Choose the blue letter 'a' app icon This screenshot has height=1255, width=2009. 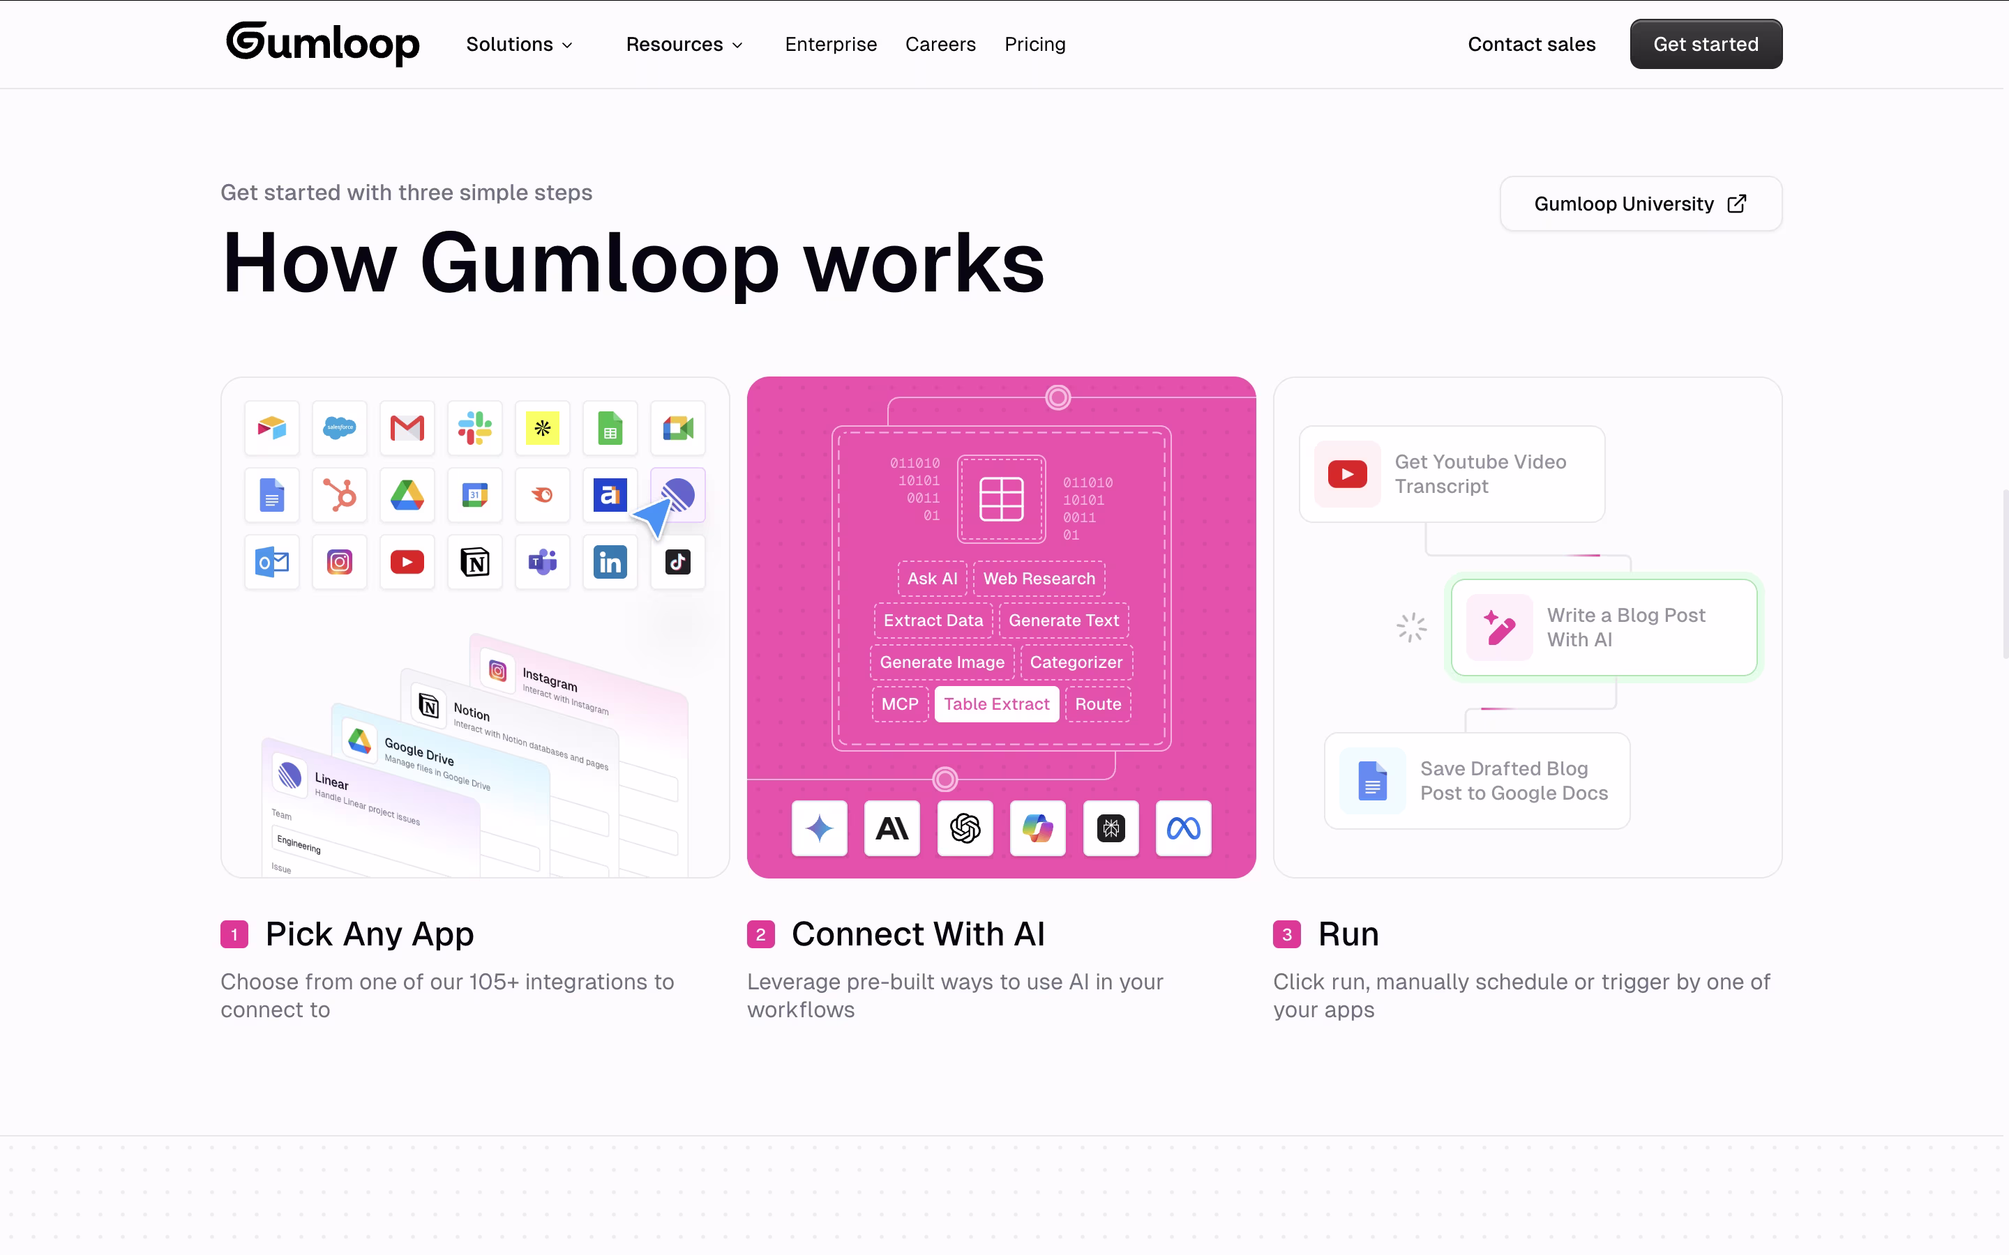610,496
